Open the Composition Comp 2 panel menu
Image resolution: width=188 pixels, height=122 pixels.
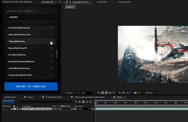point(91,2)
